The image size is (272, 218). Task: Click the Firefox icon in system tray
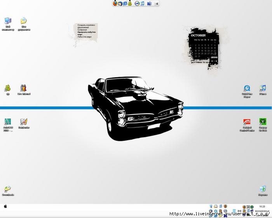click(244, 207)
